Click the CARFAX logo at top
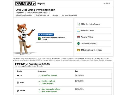This screenshot has width=127, height=95. [x=25, y=4]
